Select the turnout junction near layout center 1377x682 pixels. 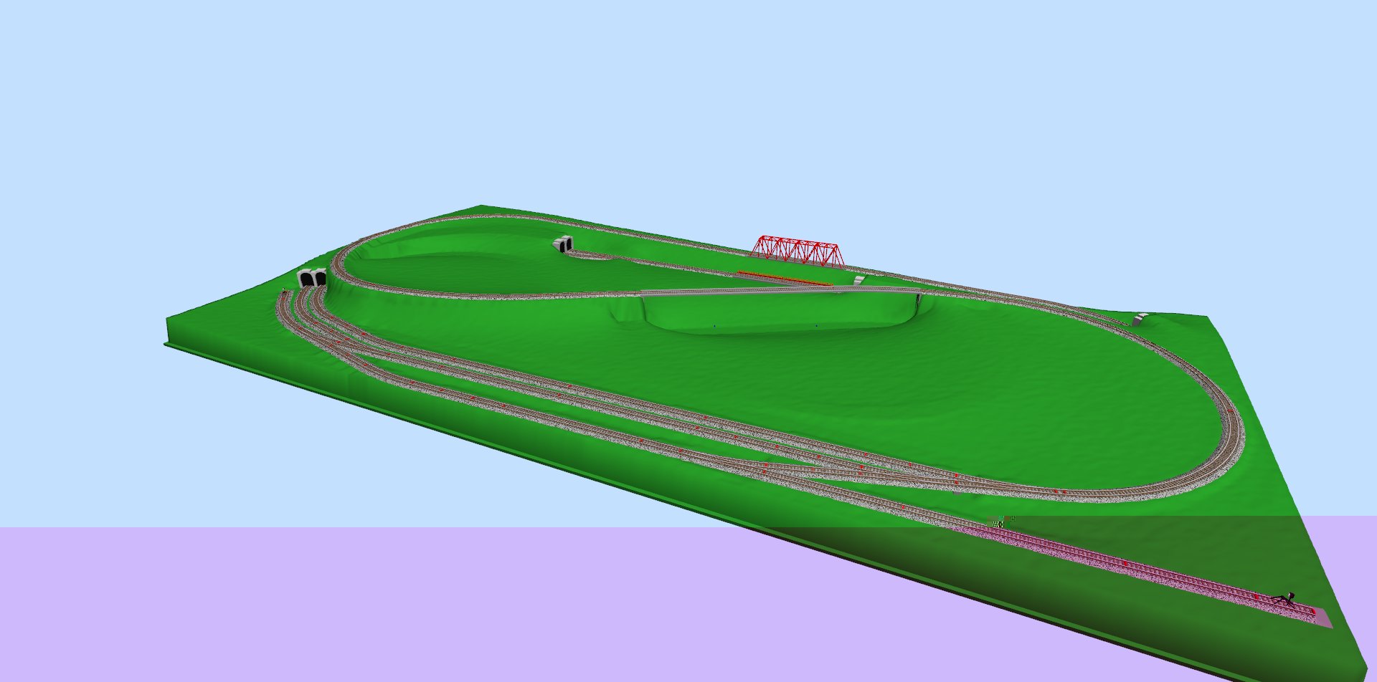pos(825,462)
